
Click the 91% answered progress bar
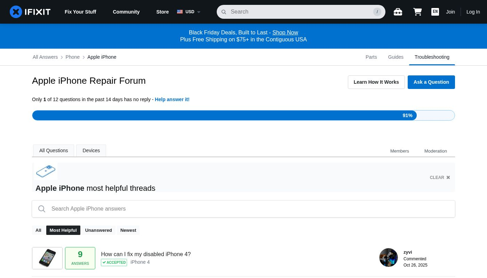pos(243,115)
